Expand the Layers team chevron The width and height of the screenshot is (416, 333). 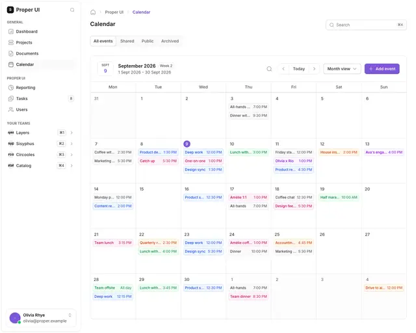[x=72, y=134]
